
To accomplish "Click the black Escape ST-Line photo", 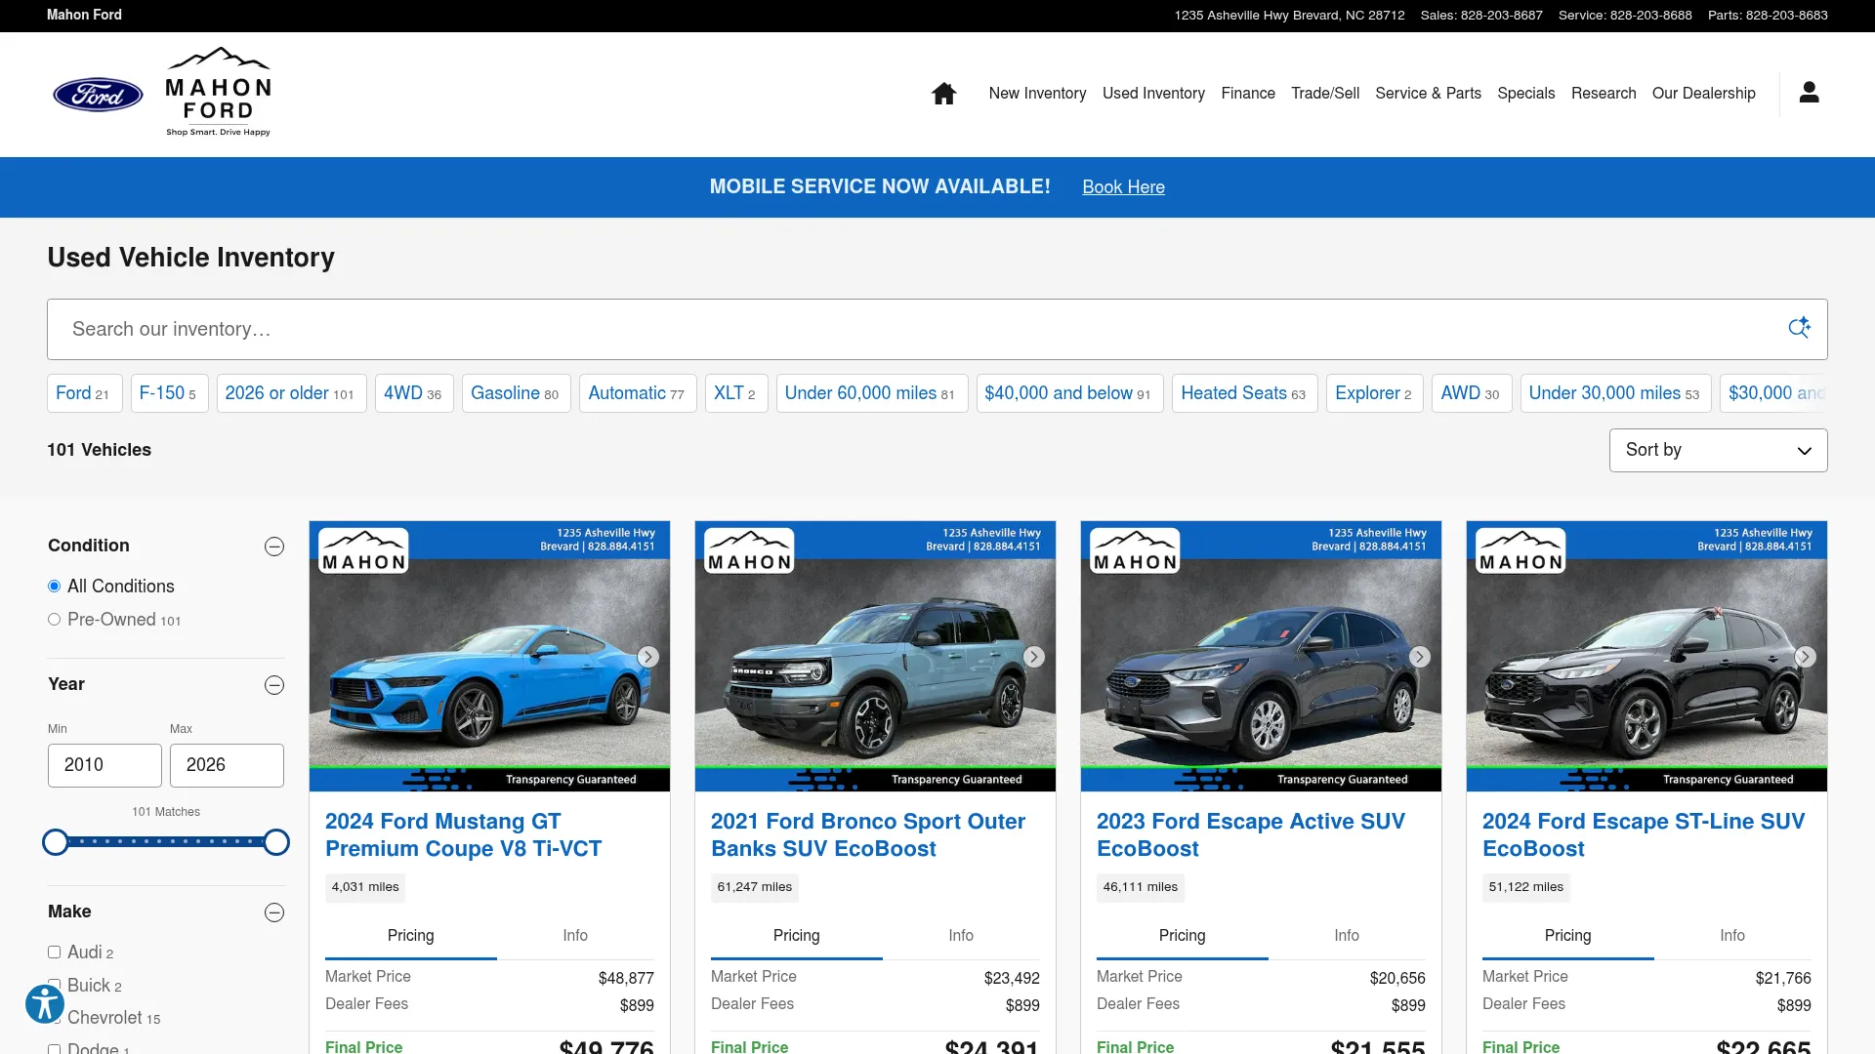I will click(1646, 656).
